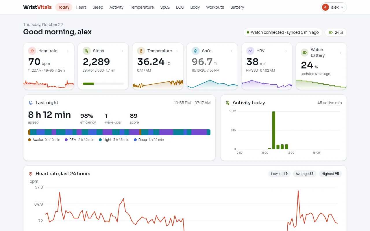Viewport: 370px width, 231px height.
Task: Open the Battery tab in navigation
Action: pyautogui.click(x=237, y=7)
